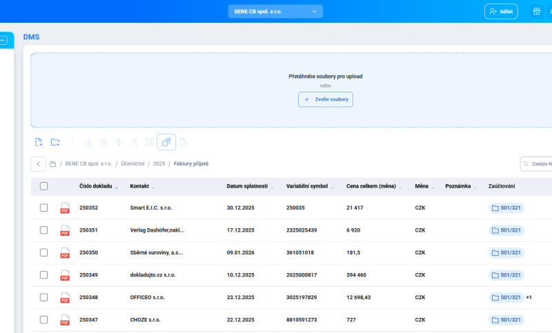Click the new file icon in toolbar
Screen dimensions: 552x333
point(39,142)
